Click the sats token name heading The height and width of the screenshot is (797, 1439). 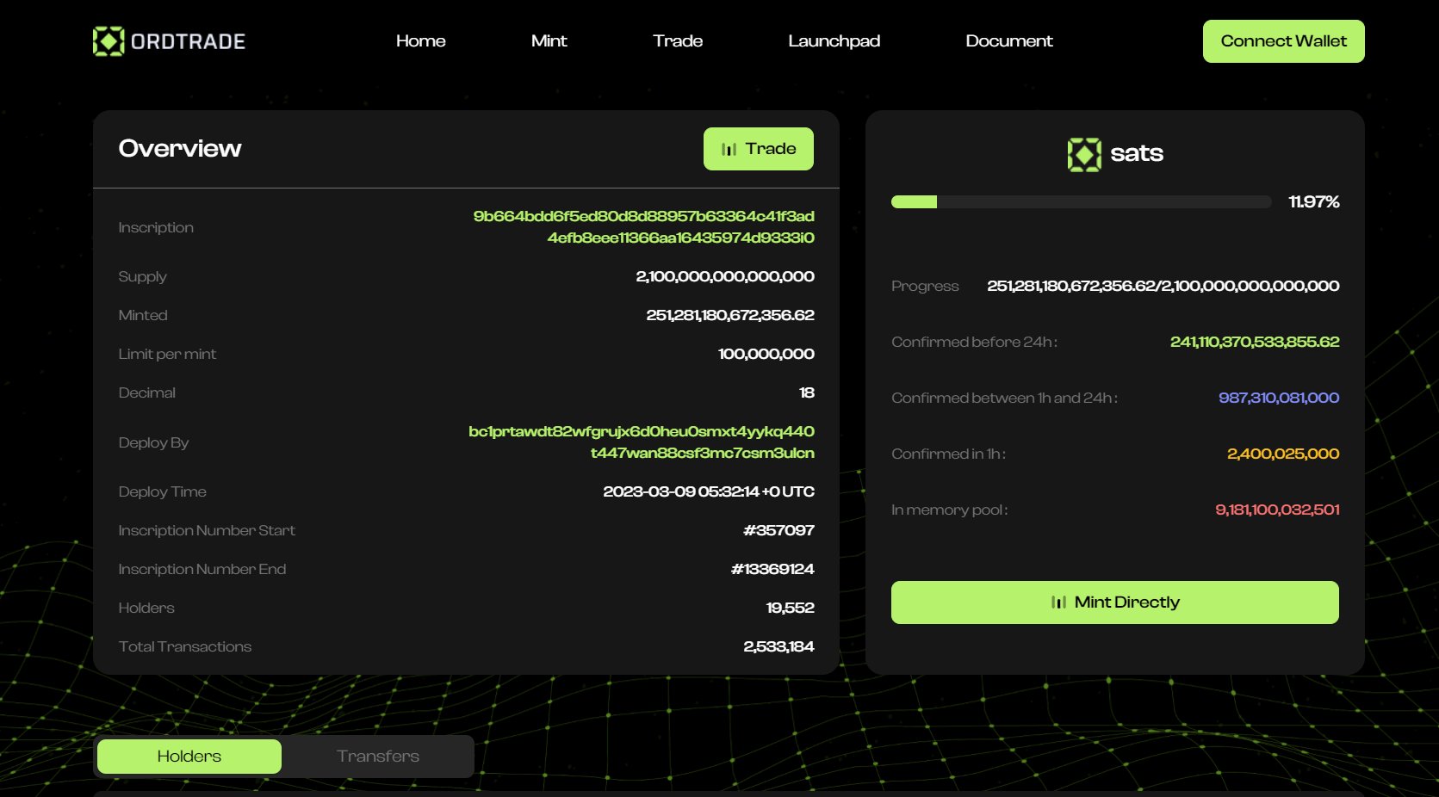(1137, 153)
